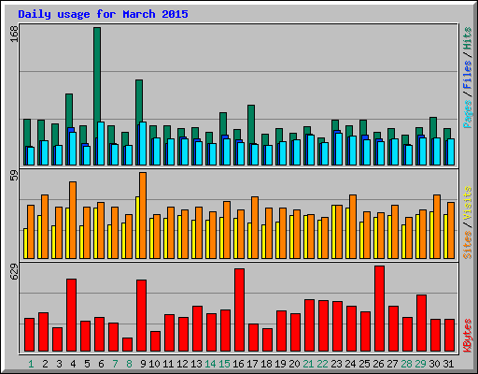Viewport: 478px width, 374px height.
Task: Click the orange visits bar for day 4
Action: point(73,220)
